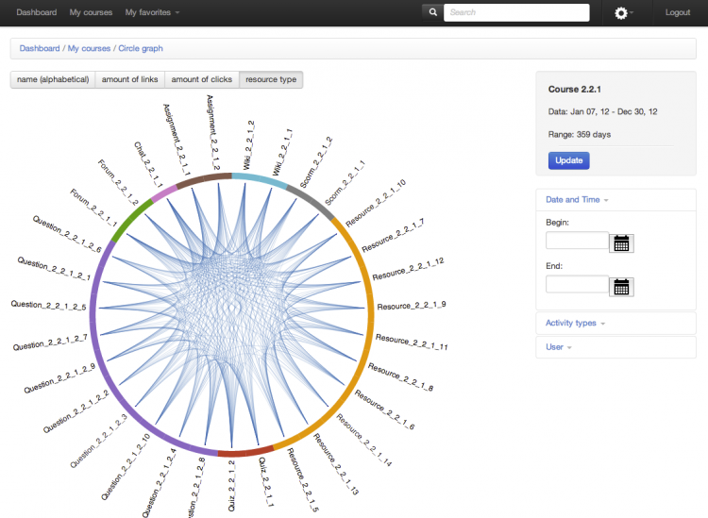The height and width of the screenshot is (518, 708).
Task: Sort graph by amount of links
Action: (x=129, y=79)
